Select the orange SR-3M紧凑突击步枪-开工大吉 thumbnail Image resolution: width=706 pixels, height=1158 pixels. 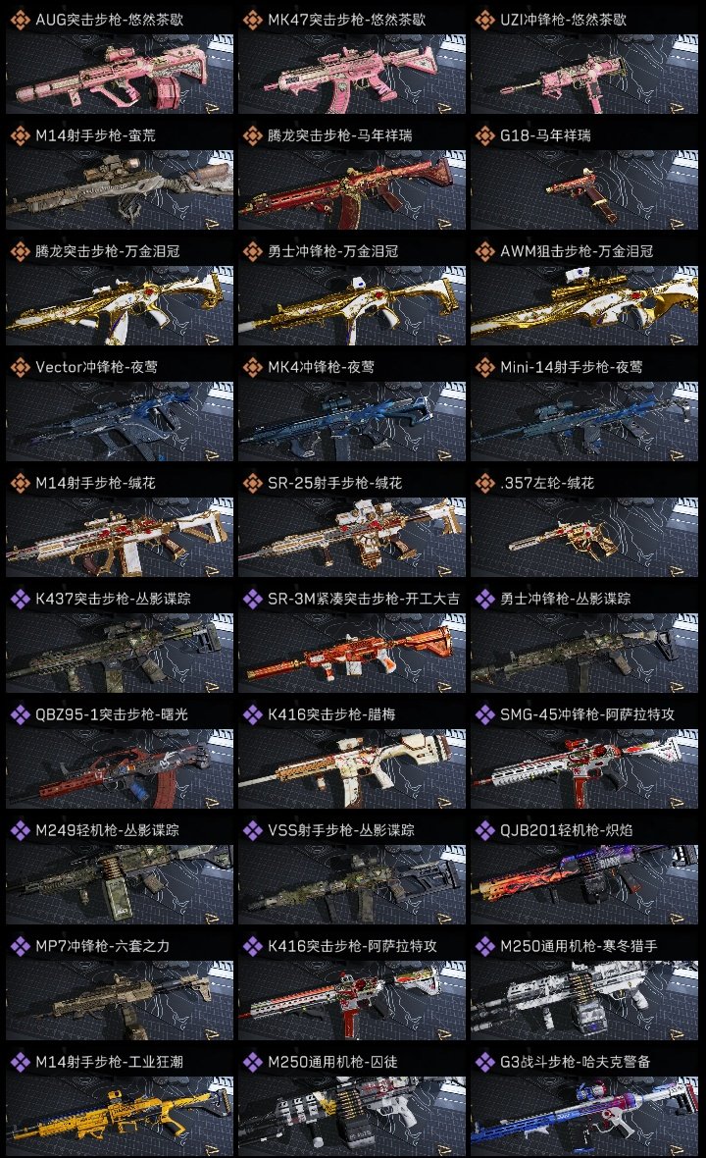[352, 653]
